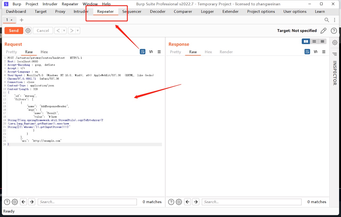Jump to previous match in Request search
This screenshot has height=217, width=341.
[23, 202]
